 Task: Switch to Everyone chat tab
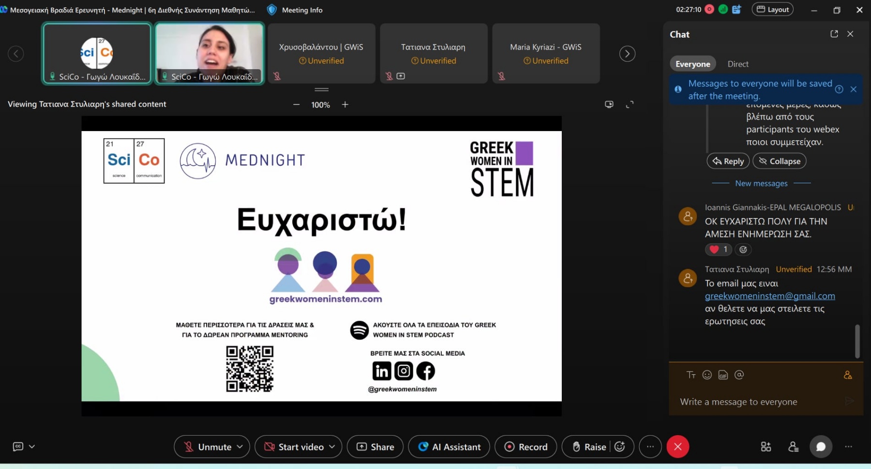coord(692,64)
